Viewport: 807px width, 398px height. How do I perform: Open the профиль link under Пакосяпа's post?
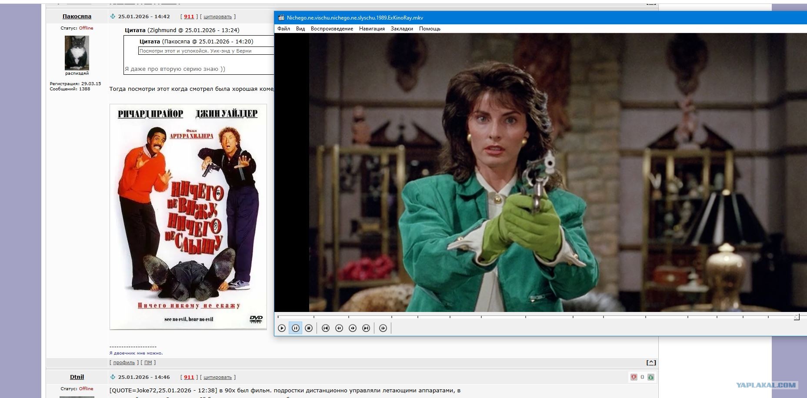(124, 362)
